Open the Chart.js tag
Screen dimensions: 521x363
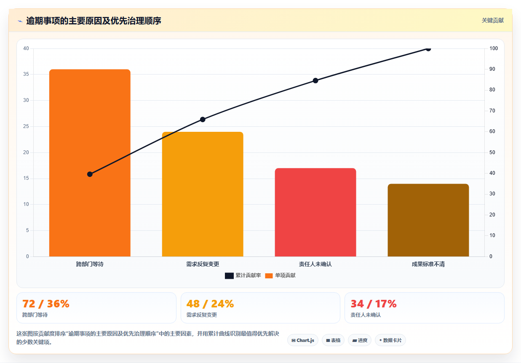(x=303, y=340)
